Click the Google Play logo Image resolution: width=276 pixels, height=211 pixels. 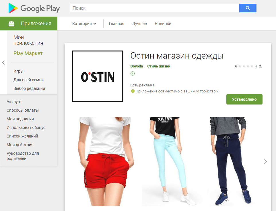pyautogui.click(x=34, y=8)
